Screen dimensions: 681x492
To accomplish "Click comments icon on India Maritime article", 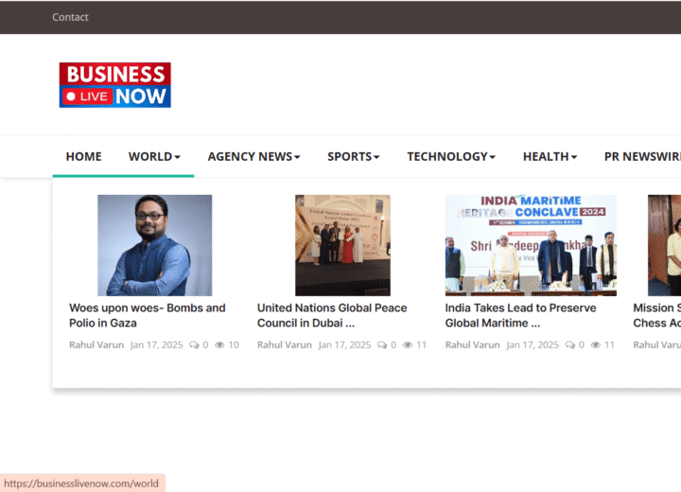I will (x=570, y=345).
